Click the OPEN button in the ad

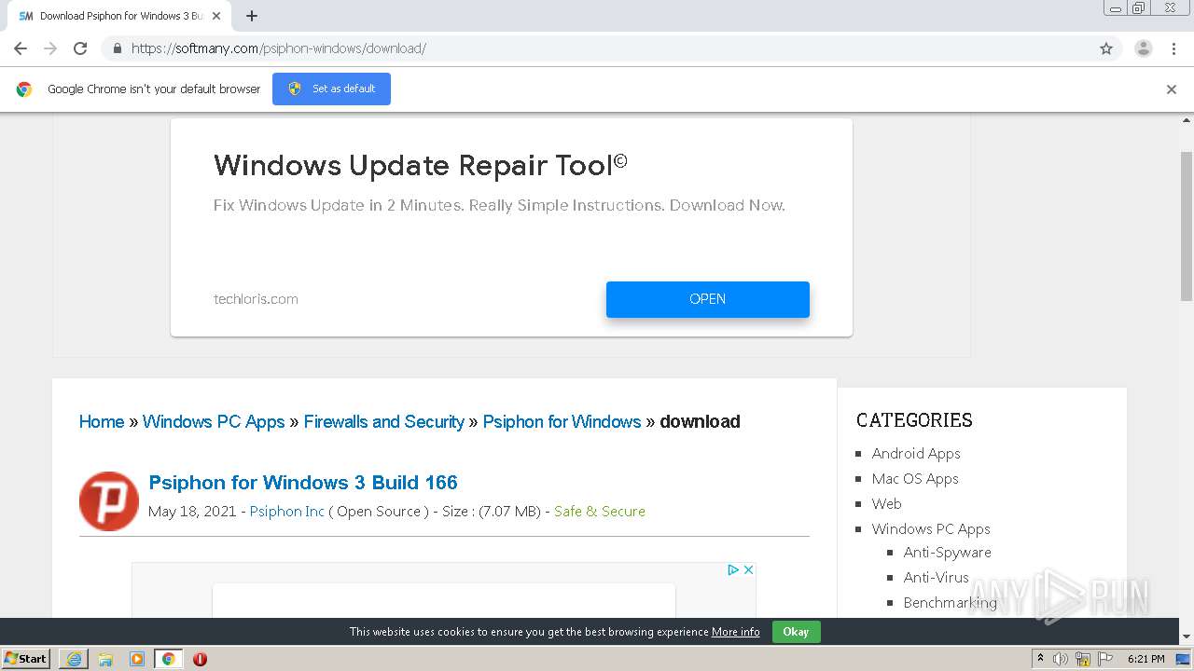point(708,299)
